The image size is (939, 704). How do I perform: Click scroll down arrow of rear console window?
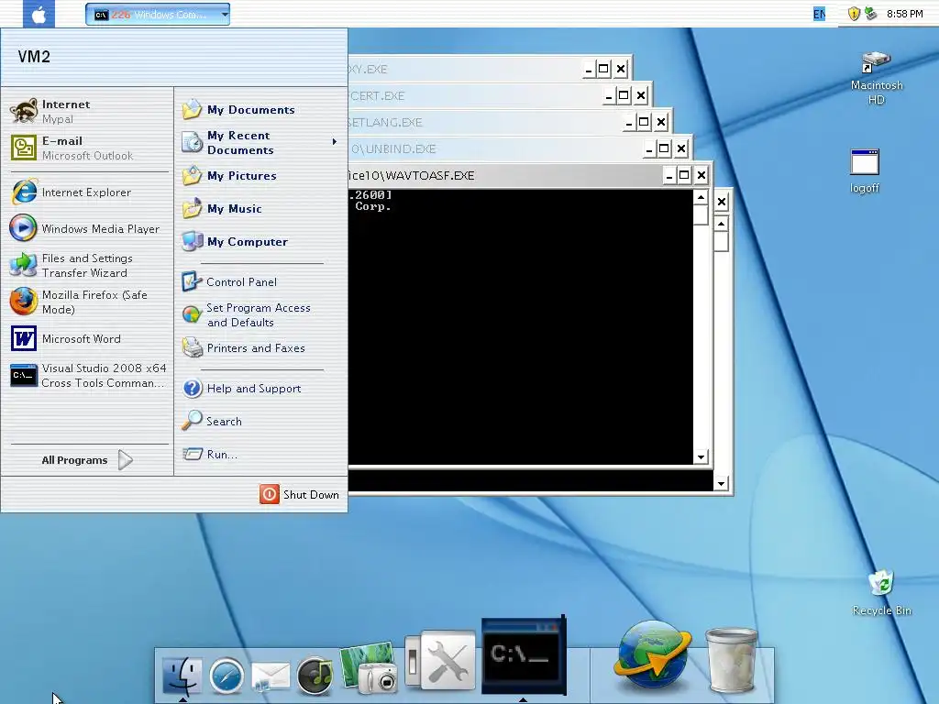[721, 483]
